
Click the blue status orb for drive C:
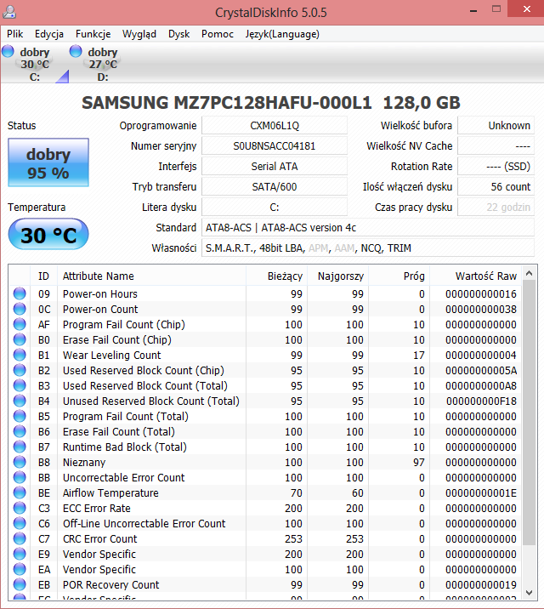coord(8,51)
